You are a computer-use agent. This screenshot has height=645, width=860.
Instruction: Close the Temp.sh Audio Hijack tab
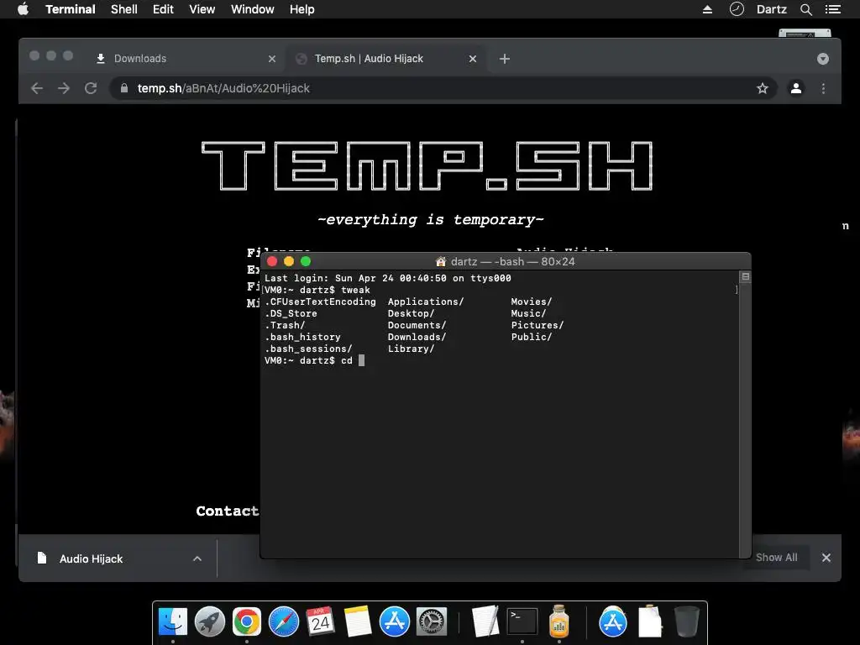point(472,59)
